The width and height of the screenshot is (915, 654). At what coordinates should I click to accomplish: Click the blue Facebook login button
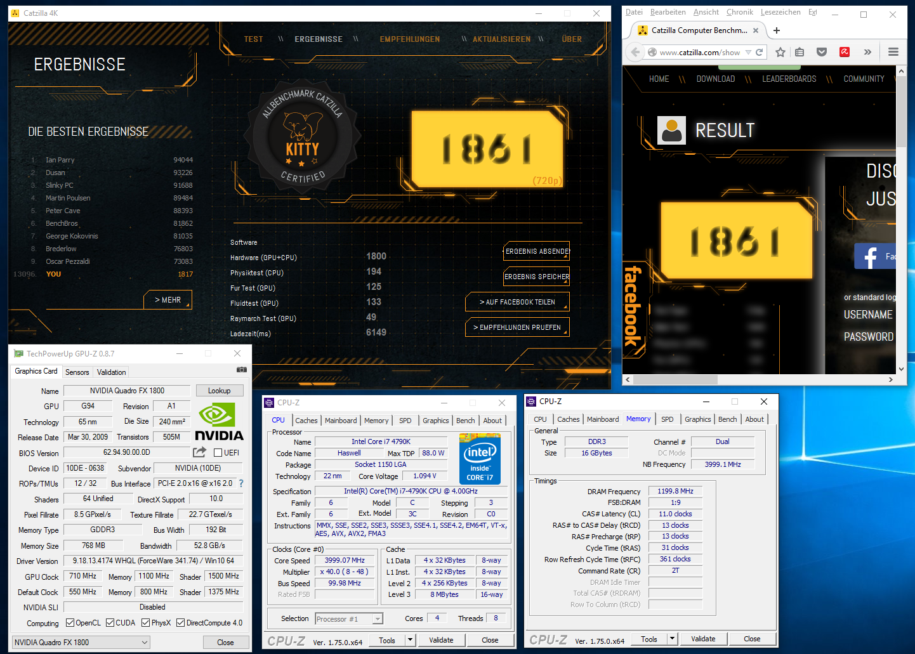(875, 256)
